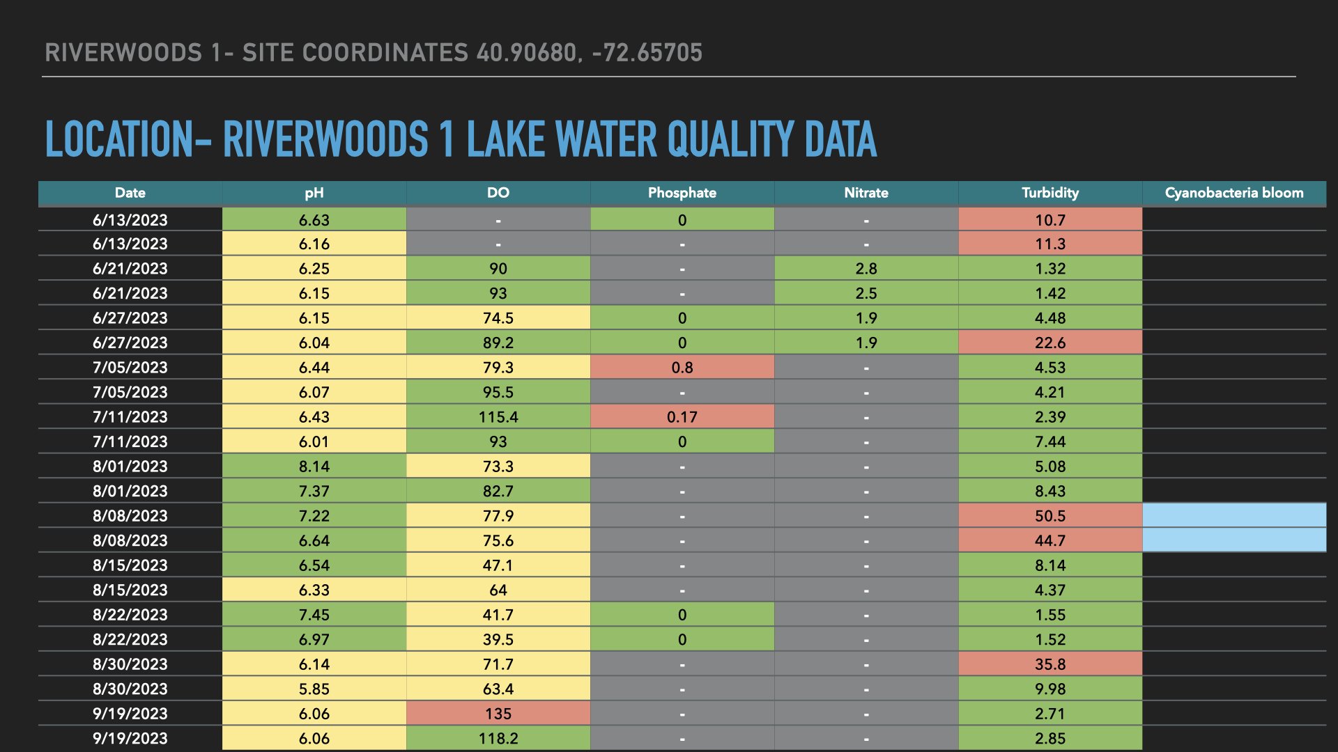Select the pH column header
Image resolution: width=1338 pixels, height=752 pixels.
point(314,193)
